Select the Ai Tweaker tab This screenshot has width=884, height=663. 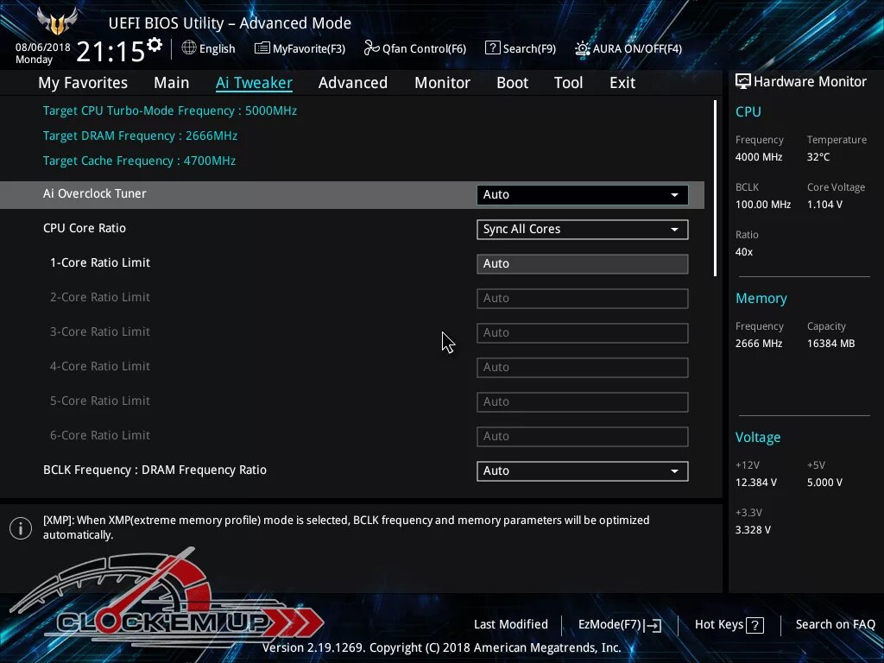tap(254, 83)
